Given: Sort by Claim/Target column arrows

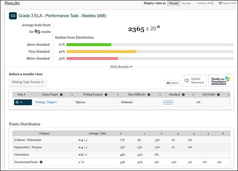Looking at the screenshot, I should tap(72, 95).
